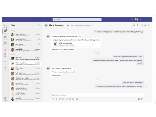Start a video call with Marie Beaudouin
156x117 pixels.
point(134,25)
